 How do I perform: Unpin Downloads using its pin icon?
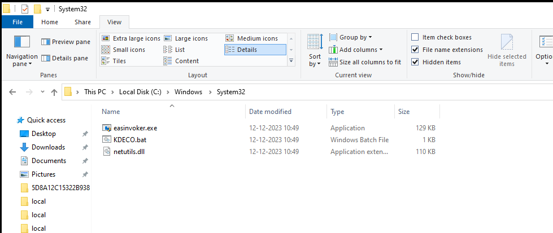tap(85, 147)
